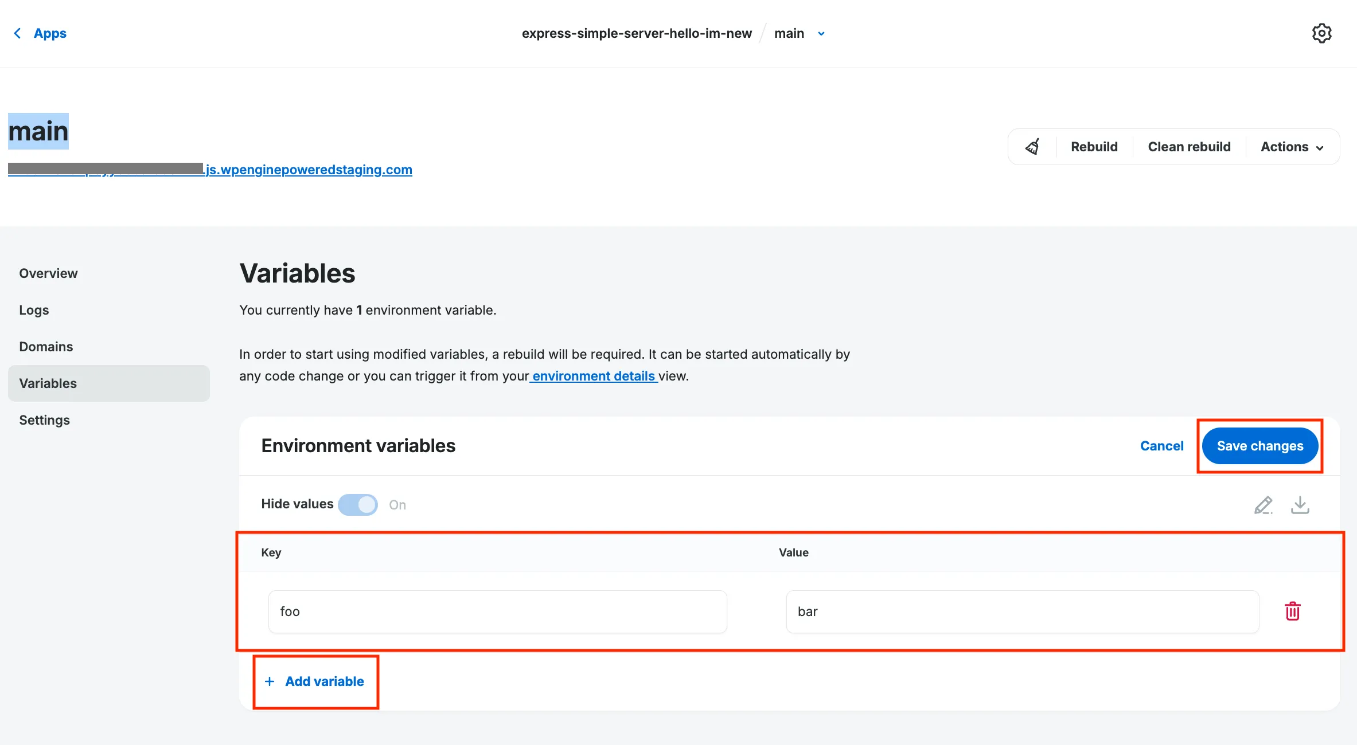
Task: Click Save changes button
Action: (1260, 446)
